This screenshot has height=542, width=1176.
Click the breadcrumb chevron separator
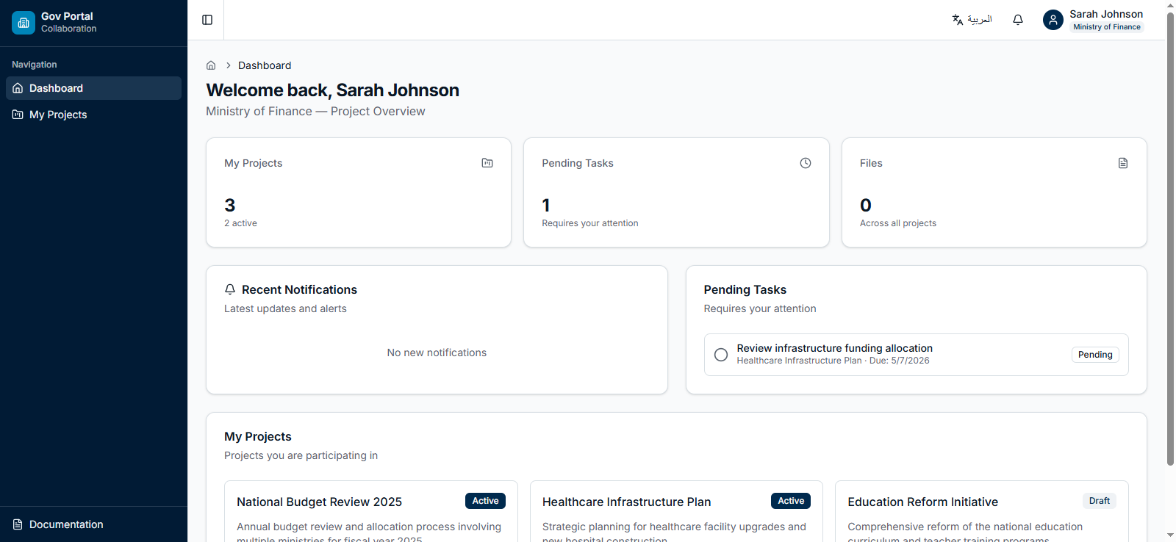tap(229, 65)
